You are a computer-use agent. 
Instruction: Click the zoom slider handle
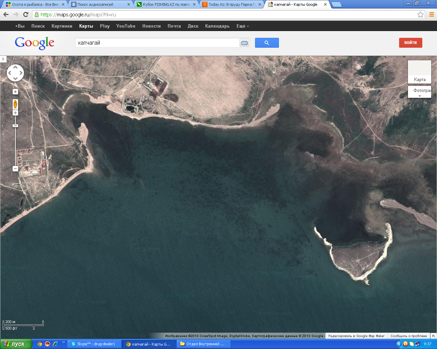coord(15,126)
